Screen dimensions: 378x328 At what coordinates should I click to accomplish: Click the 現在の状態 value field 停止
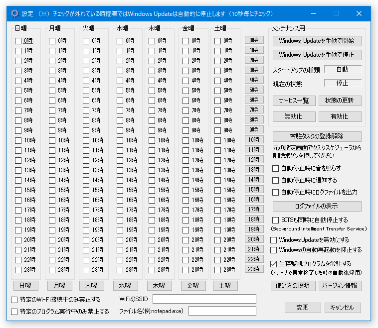click(343, 83)
